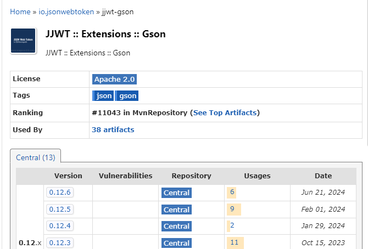Click the Tags row label
Image resolution: width=368 pixels, height=249 pixels.
coord(21,95)
